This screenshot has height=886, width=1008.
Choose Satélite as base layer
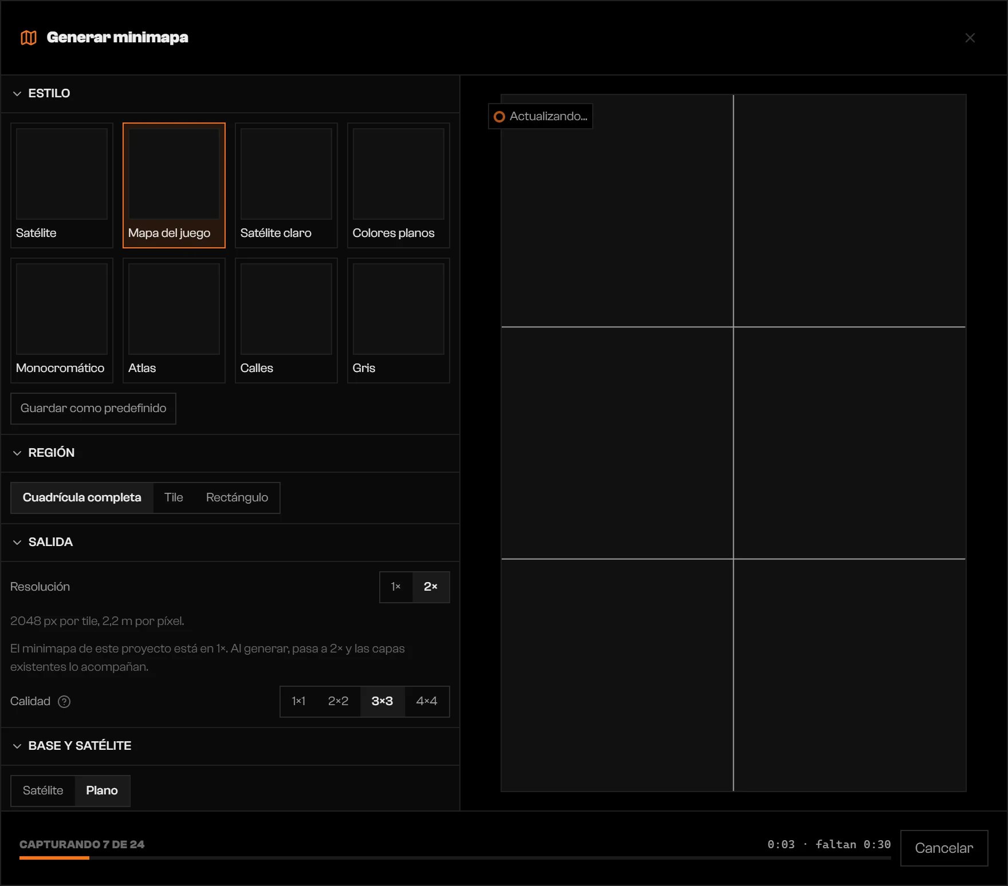(x=43, y=791)
